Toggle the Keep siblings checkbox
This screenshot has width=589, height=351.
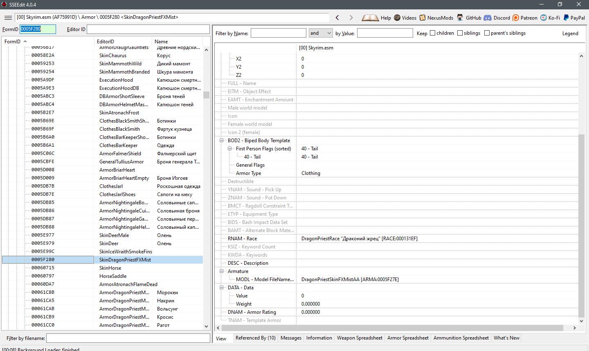pyautogui.click(x=460, y=33)
